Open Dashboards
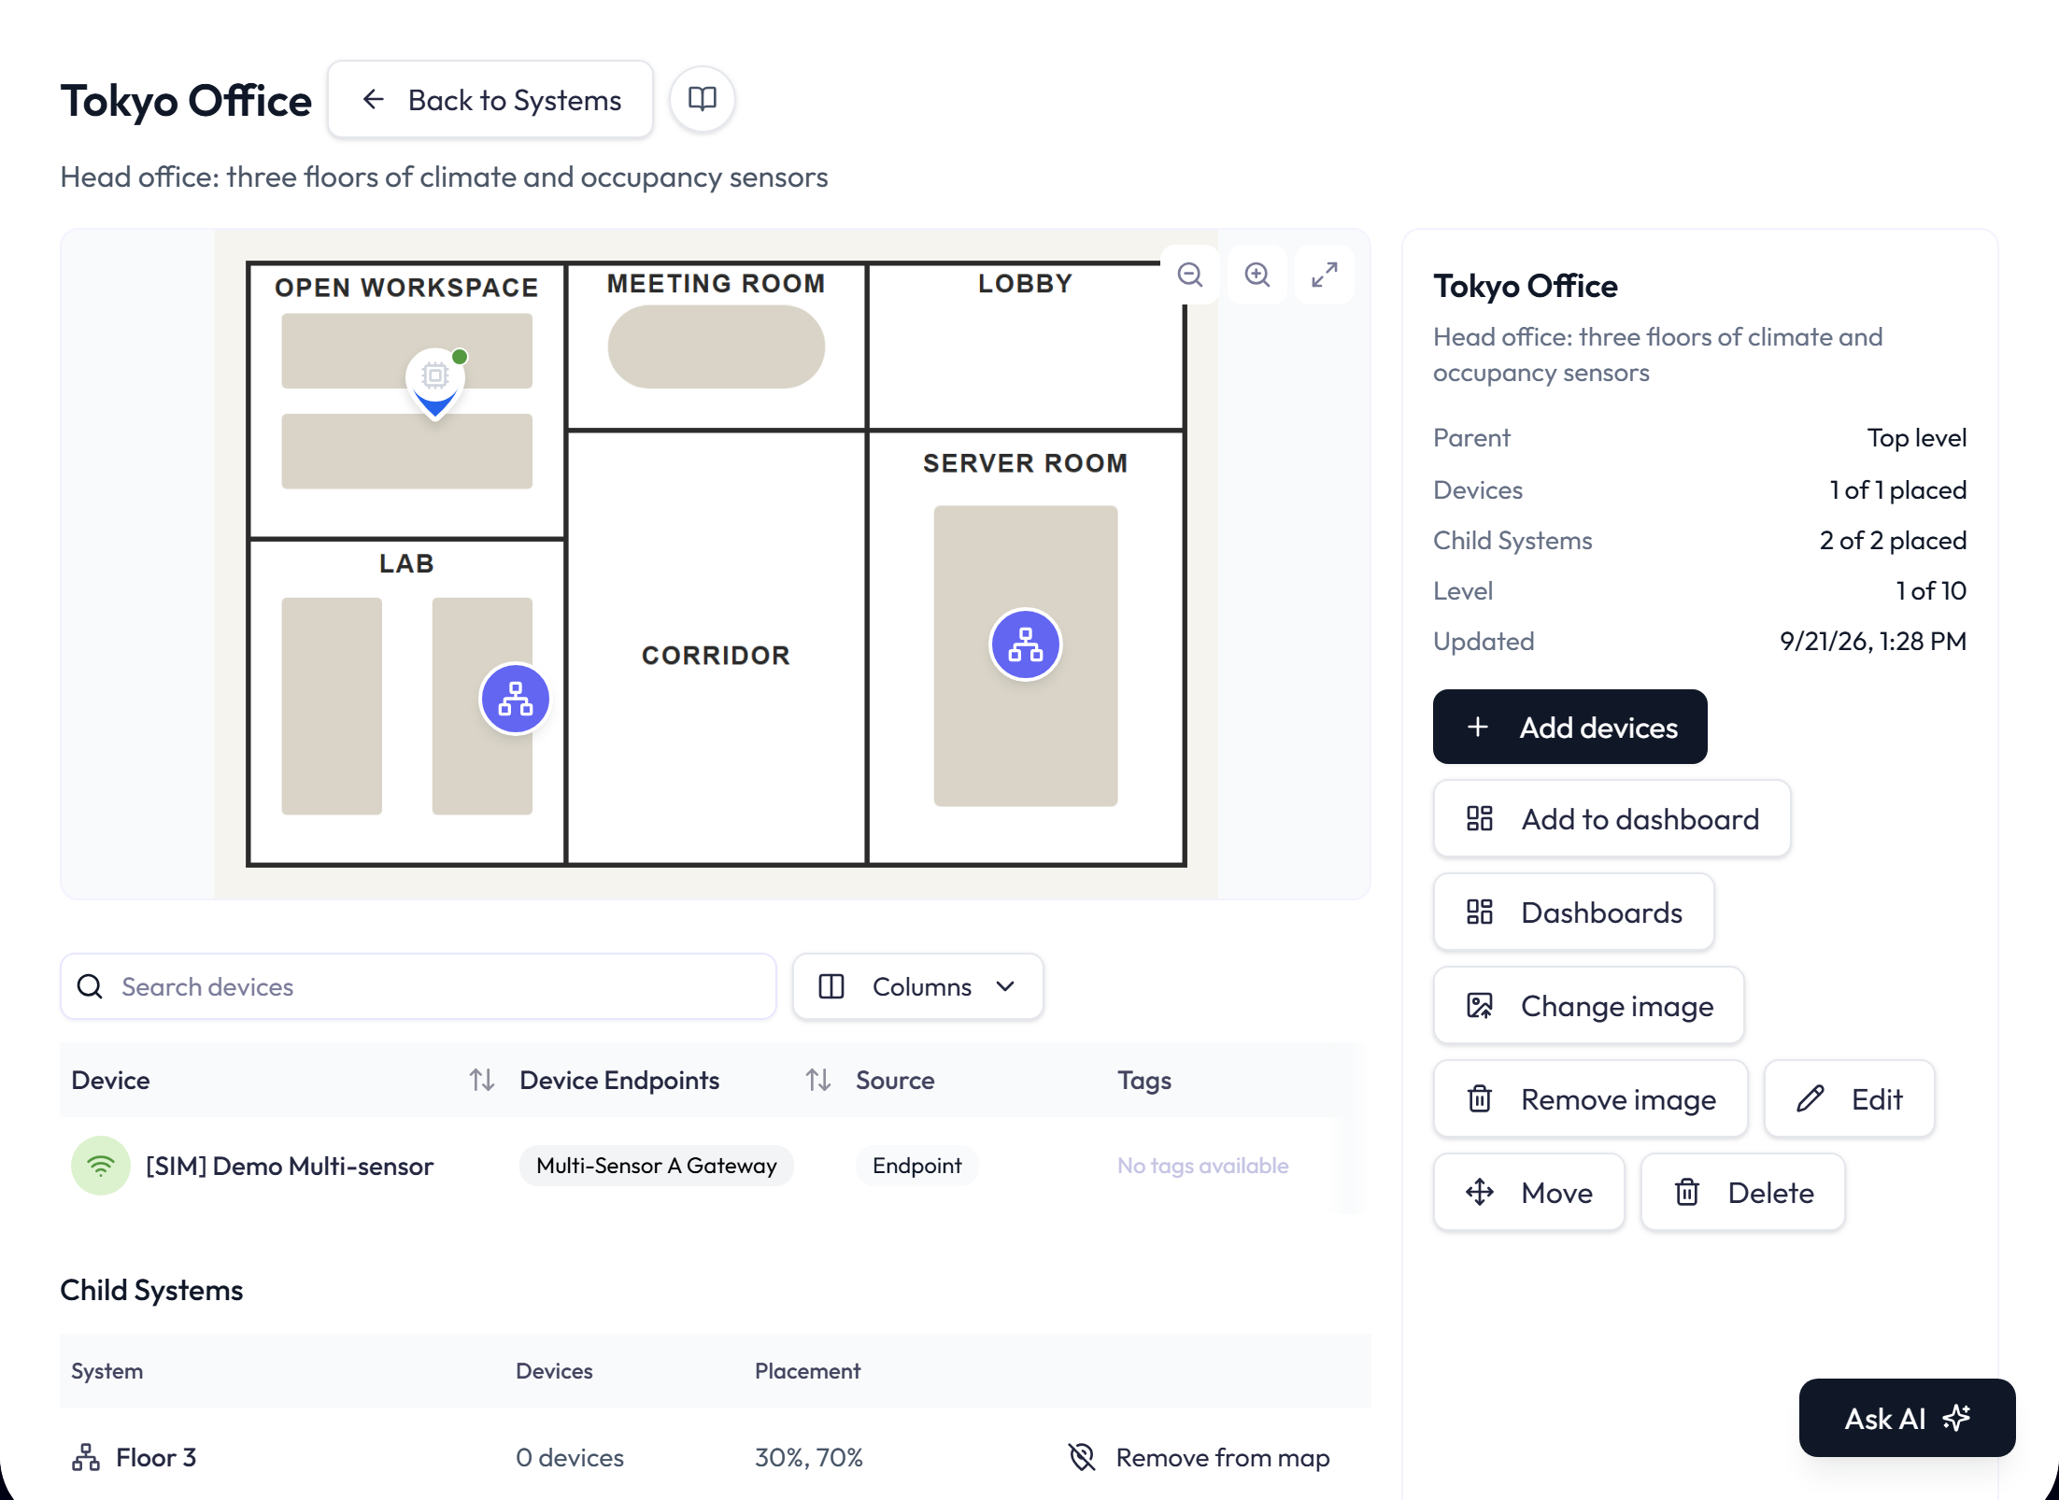The width and height of the screenshot is (2059, 1500). (x=1573, y=913)
